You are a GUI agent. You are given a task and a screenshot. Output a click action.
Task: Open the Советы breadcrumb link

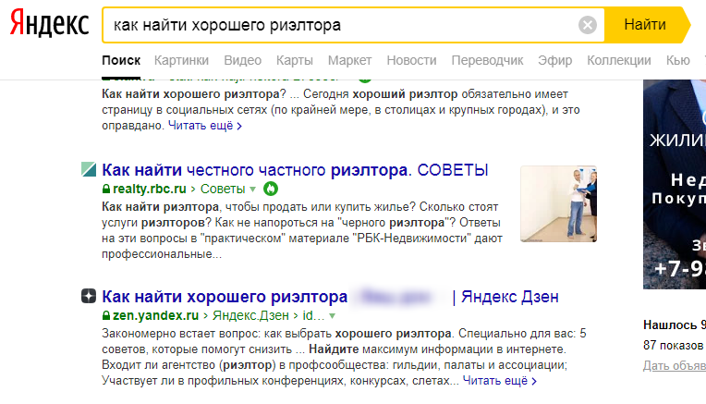pyautogui.click(x=223, y=190)
